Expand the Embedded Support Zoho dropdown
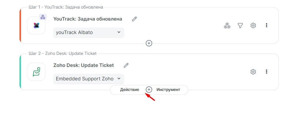 (x=88, y=79)
